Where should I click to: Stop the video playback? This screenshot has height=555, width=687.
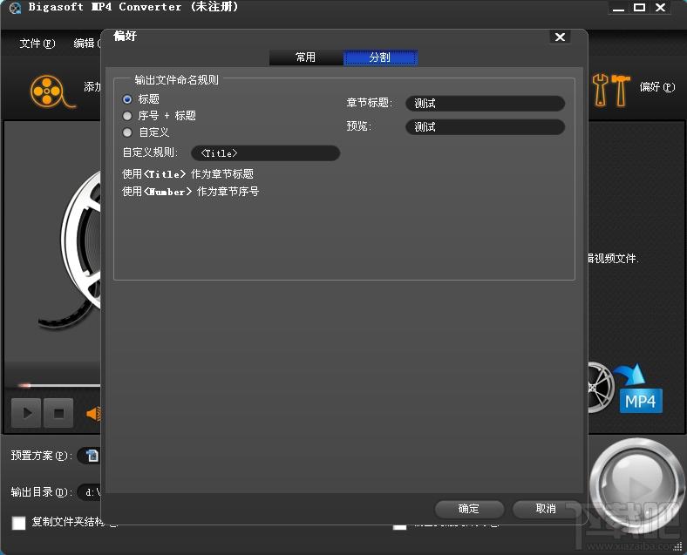[58, 413]
